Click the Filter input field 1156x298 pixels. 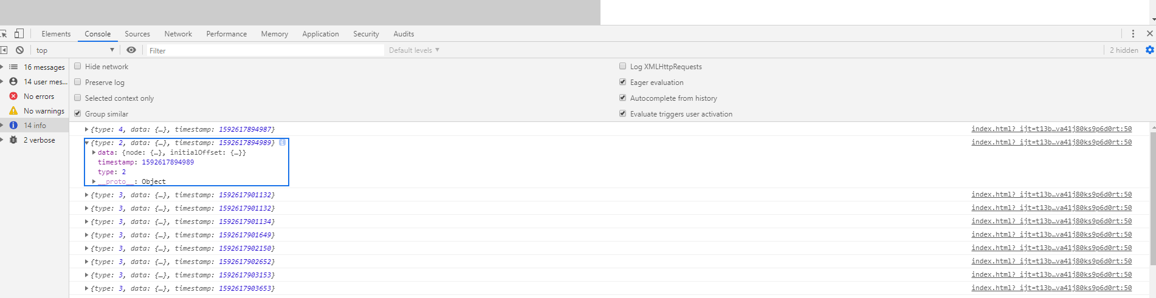click(x=265, y=50)
